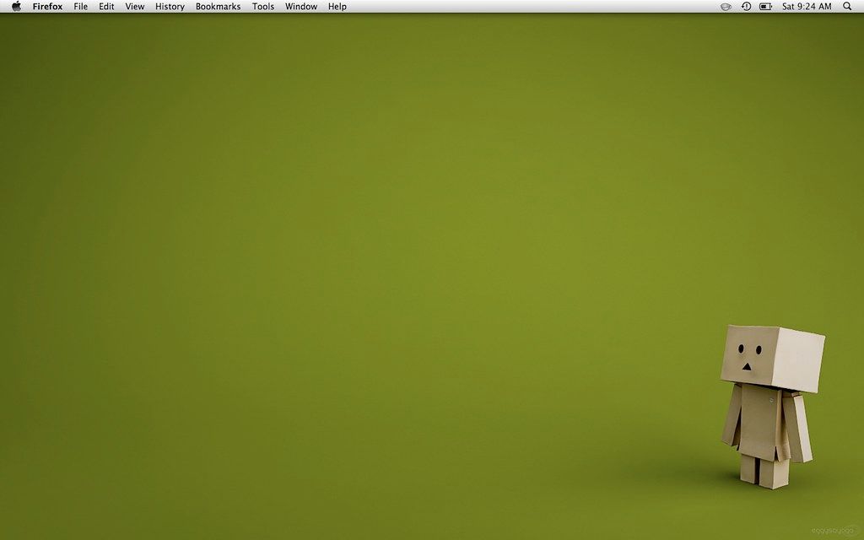The width and height of the screenshot is (864, 540).
Task: Click the menu bar's right status area
Action: tap(785, 7)
